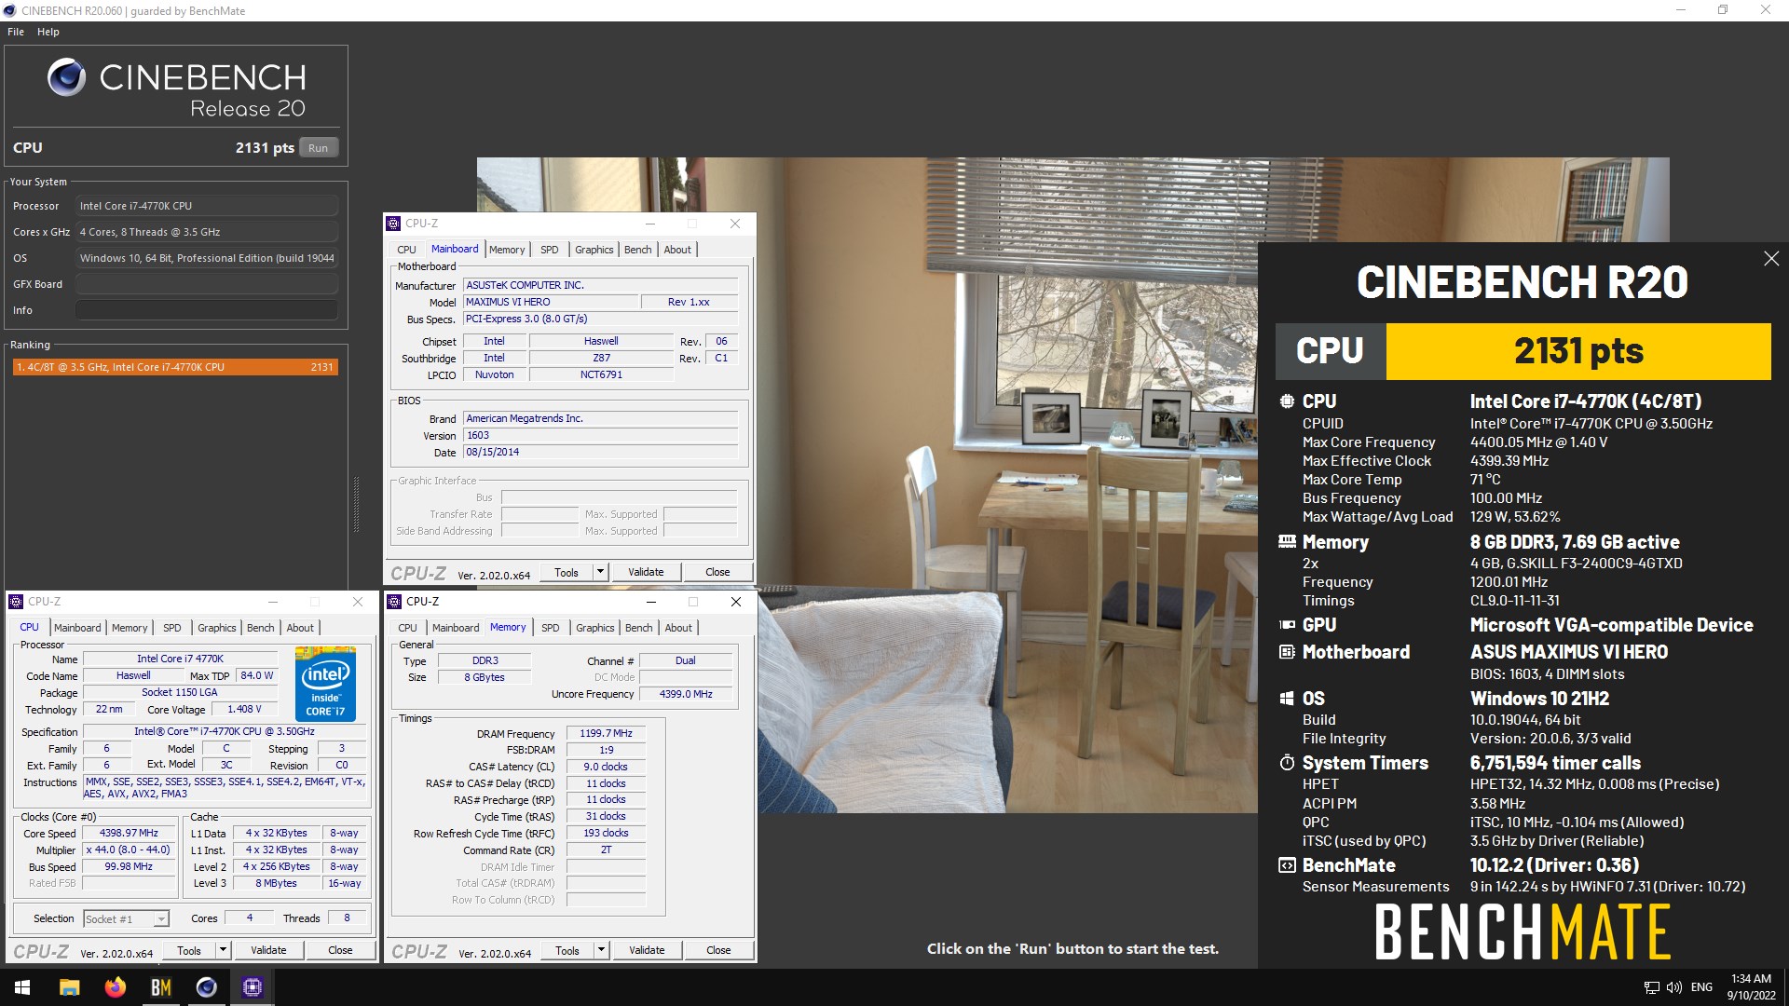Open SPD tab in Mainboard CPU-Z window

click(550, 250)
